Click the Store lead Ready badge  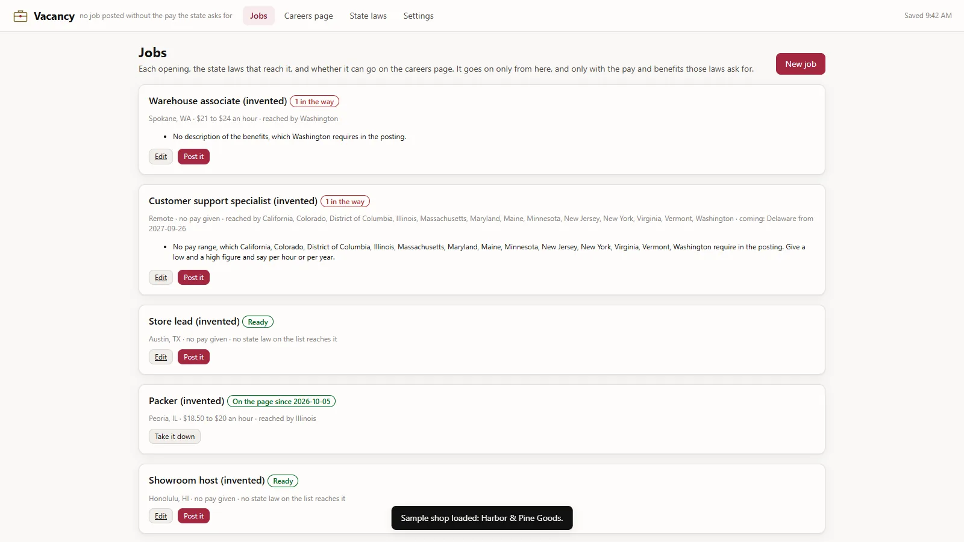pyautogui.click(x=258, y=322)
